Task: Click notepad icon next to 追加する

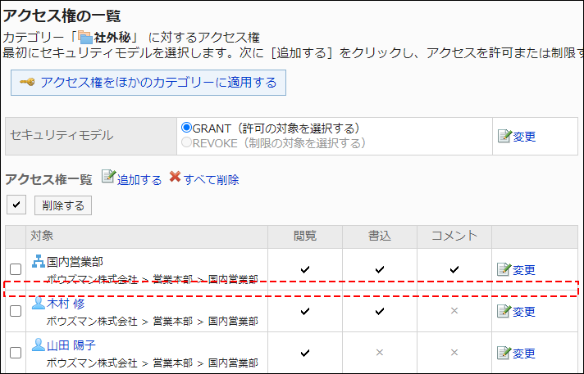Action: (x=108, y=177)
